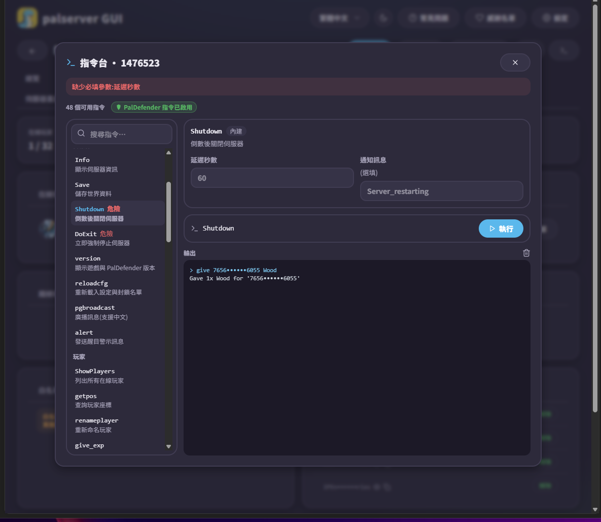Run the Shutdown command with 執行
The image size is (601, 522).
pos(501,229)
